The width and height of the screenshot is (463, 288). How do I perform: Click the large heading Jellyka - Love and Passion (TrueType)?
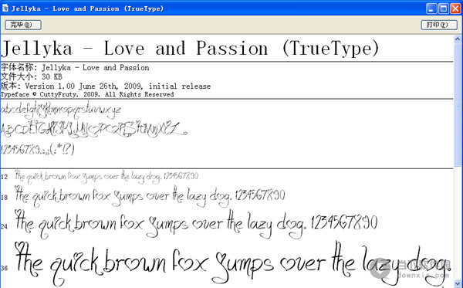[190, 49]
